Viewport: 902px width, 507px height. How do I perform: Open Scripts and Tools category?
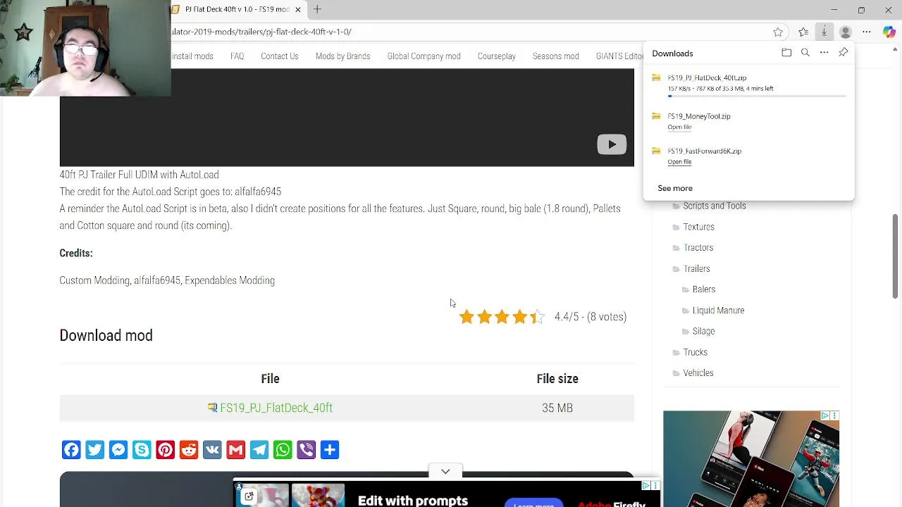(714, 206)
